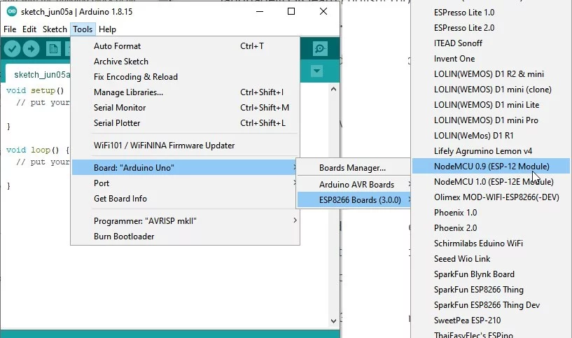
Task: Choose Schirmilabs Eduino WiFi
Action: (491, 244)
